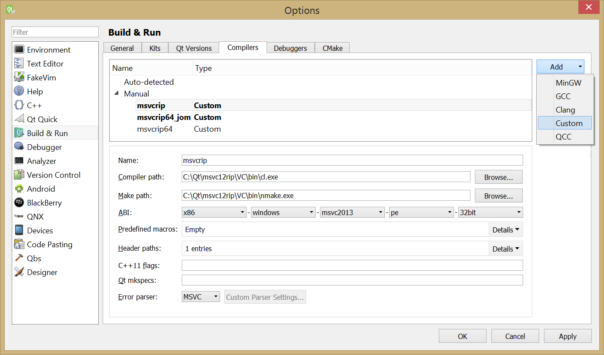The image size is (604, 355).
Task: Open the Debuggers tab
Action: point(290,48)
